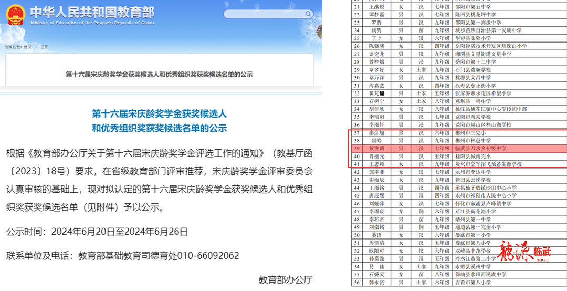Viewport: 567px width, 291px height.
Task: Click the 公示时间 date line
Action: click(97, 232)
